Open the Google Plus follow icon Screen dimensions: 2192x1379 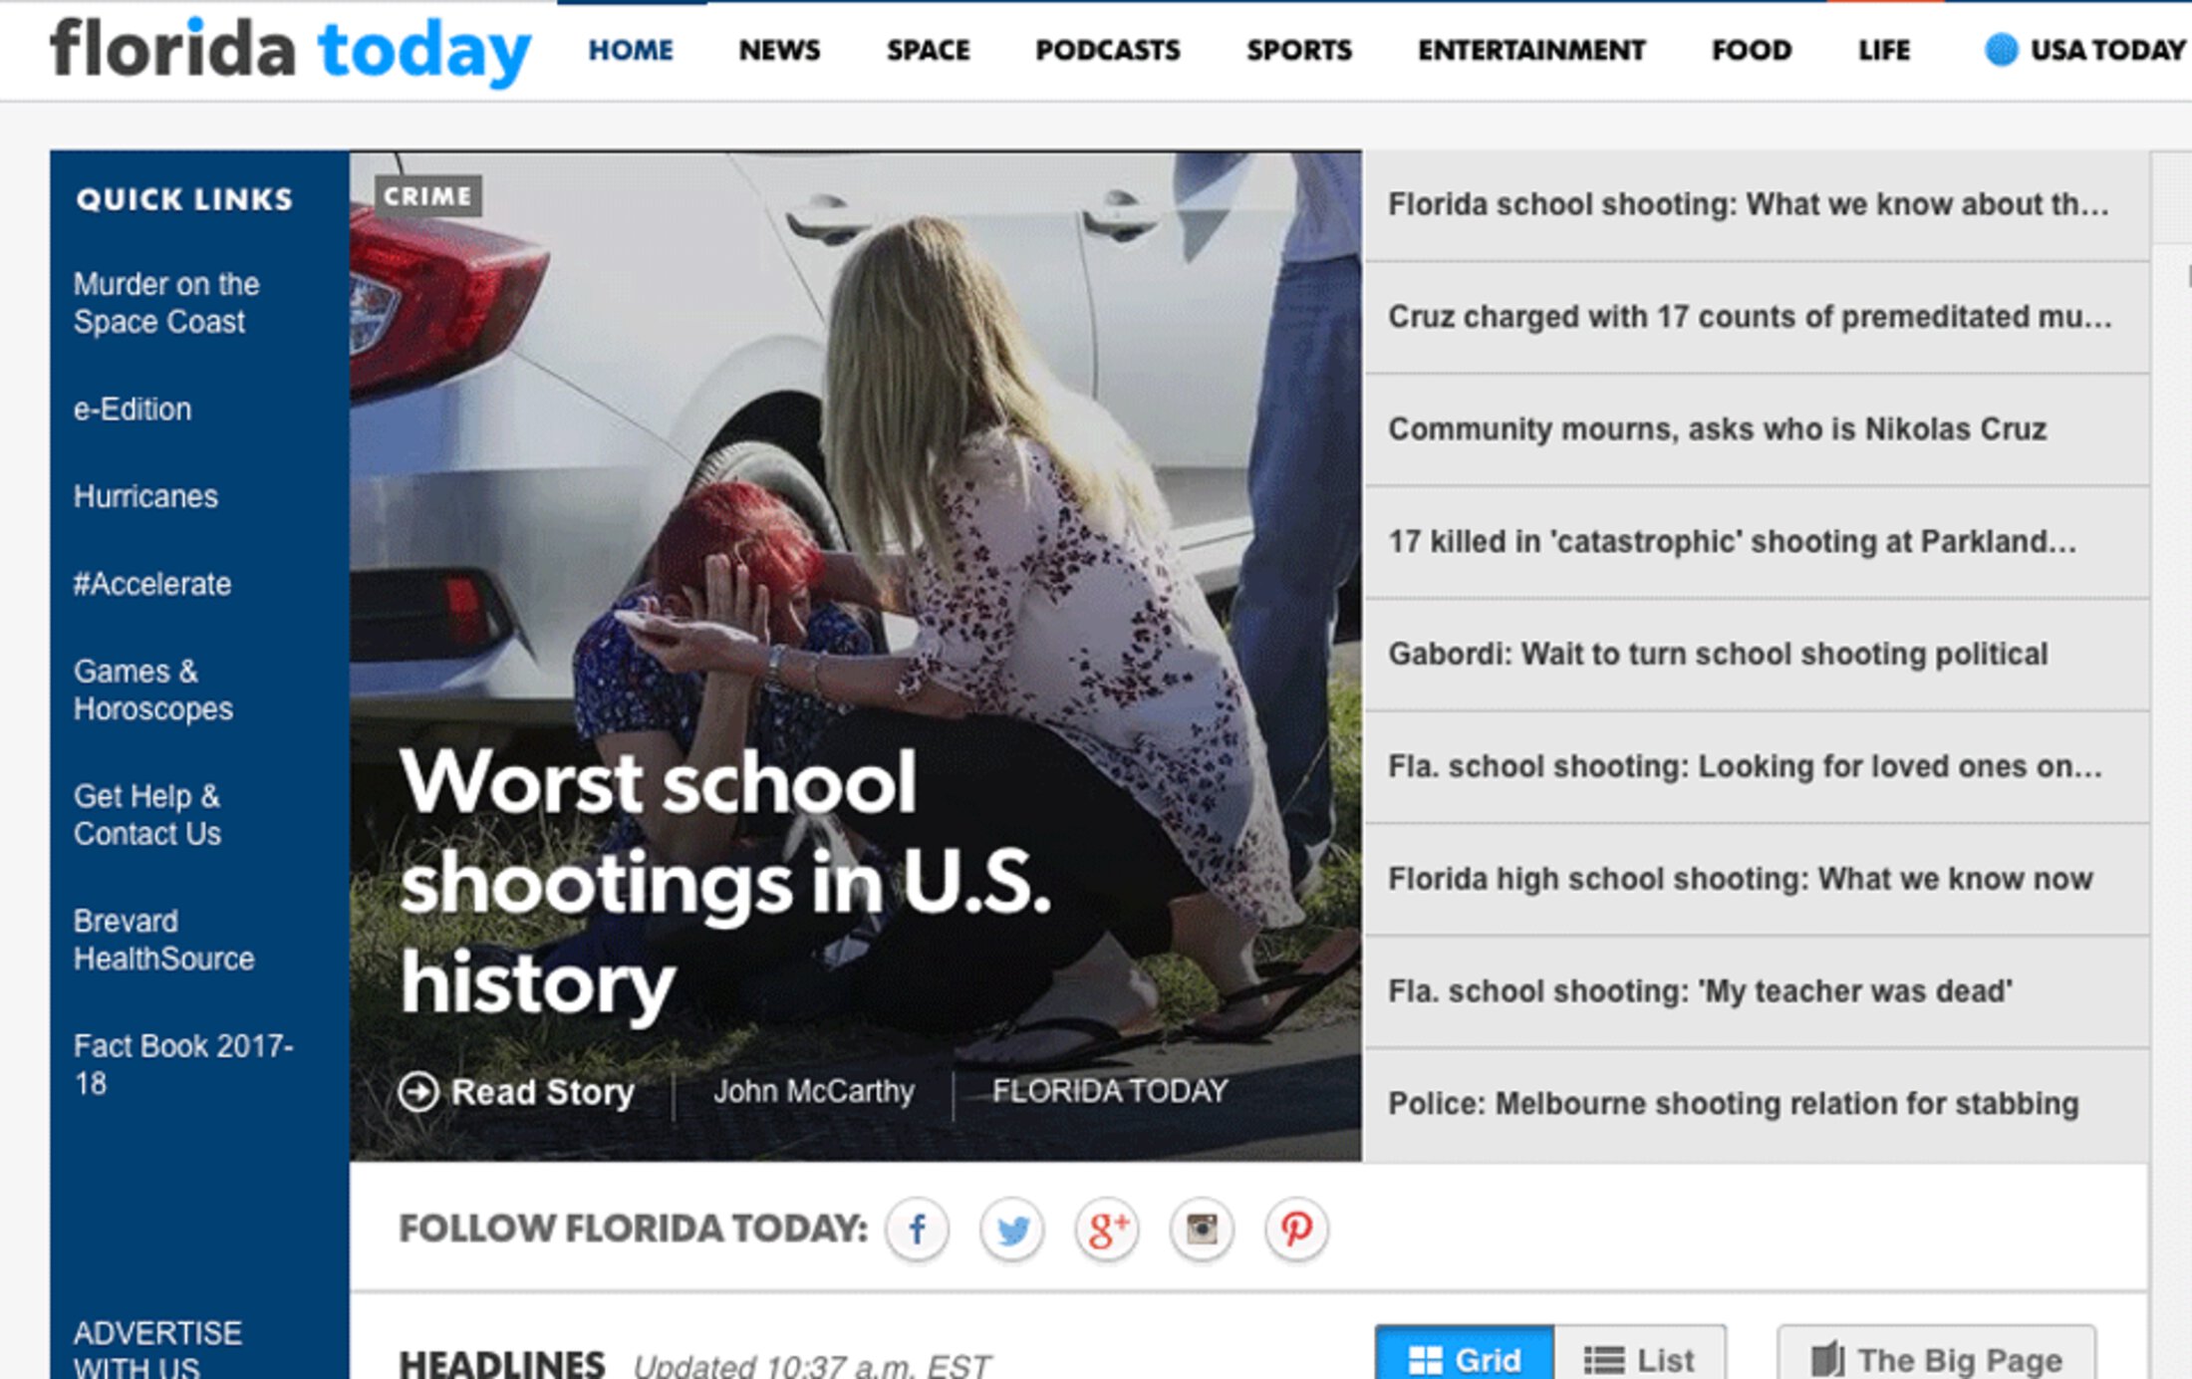[x=1107, y=1229]
